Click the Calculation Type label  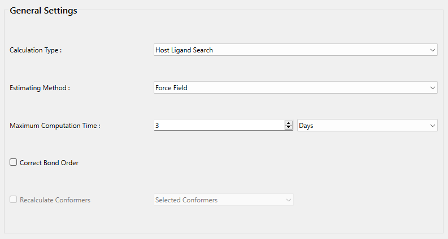click(x=36, y=50)
